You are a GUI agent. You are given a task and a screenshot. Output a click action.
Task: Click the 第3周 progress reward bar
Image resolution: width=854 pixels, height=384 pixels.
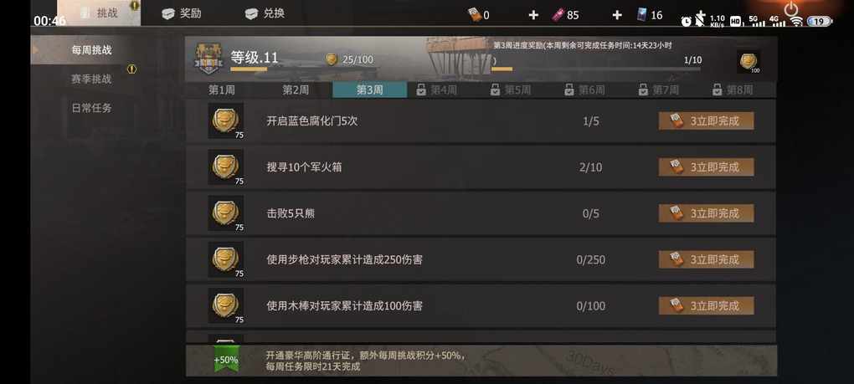pos(598,69)
